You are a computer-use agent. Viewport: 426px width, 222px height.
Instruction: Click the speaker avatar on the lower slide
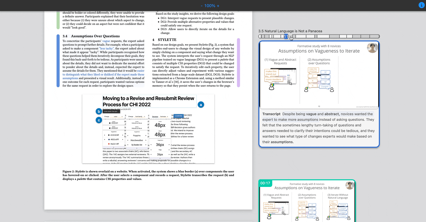tap(350, 185)
